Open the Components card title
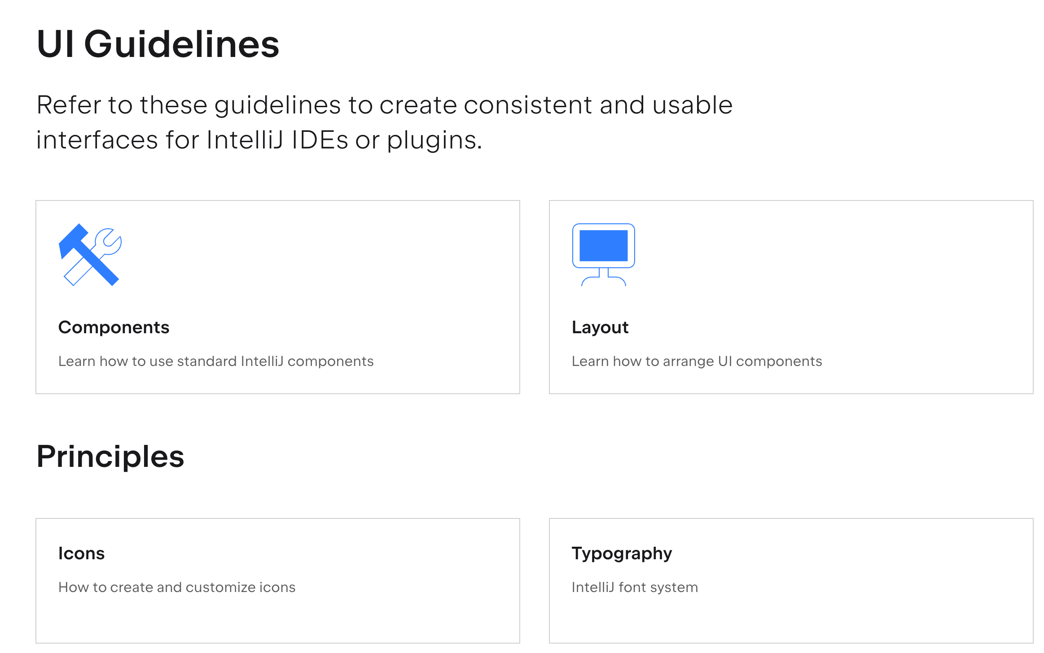This screenshot has height=653, width=1044. (114, 327)
